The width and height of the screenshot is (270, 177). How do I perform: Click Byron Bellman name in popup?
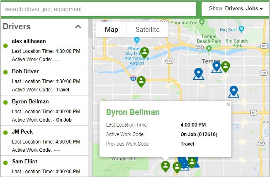tap(133, 112)
